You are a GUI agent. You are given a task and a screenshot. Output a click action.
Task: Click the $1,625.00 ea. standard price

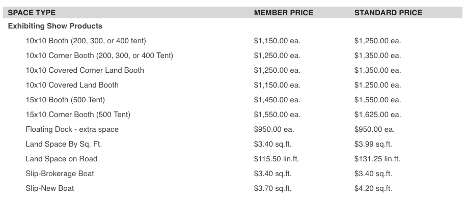point(377,115)
